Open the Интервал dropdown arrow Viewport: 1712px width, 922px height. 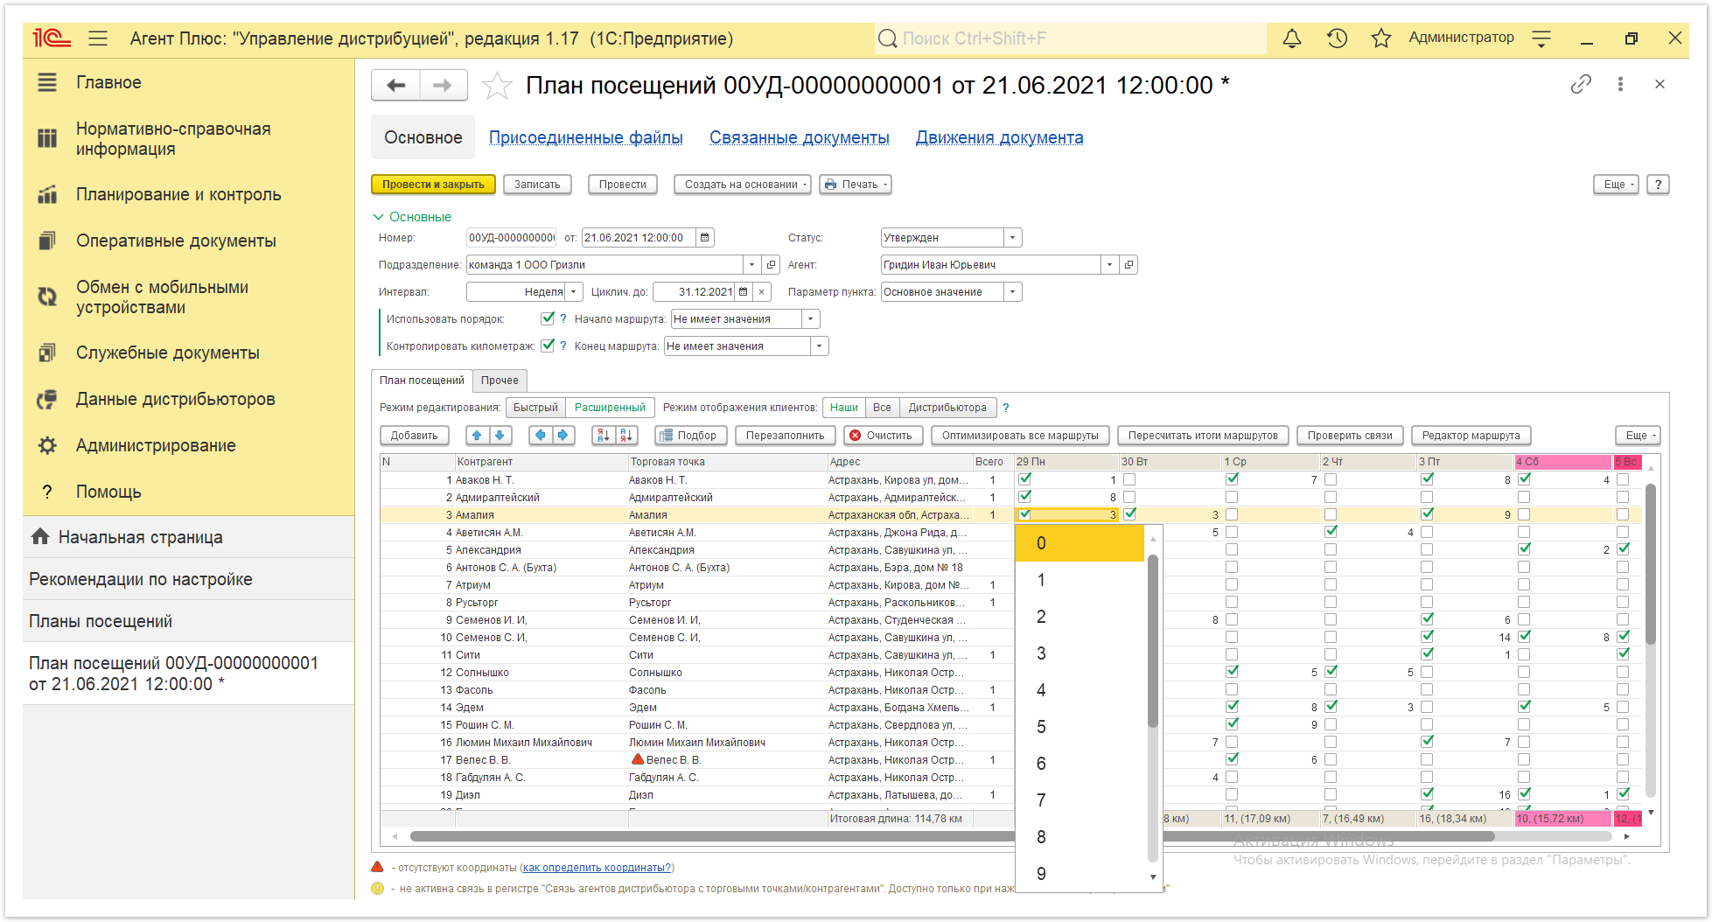click(x=574, y=292)
